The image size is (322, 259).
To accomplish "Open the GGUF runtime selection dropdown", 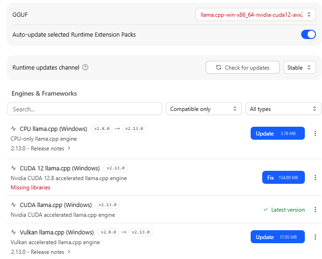I will pyautogui.click(x=255, y=14).
